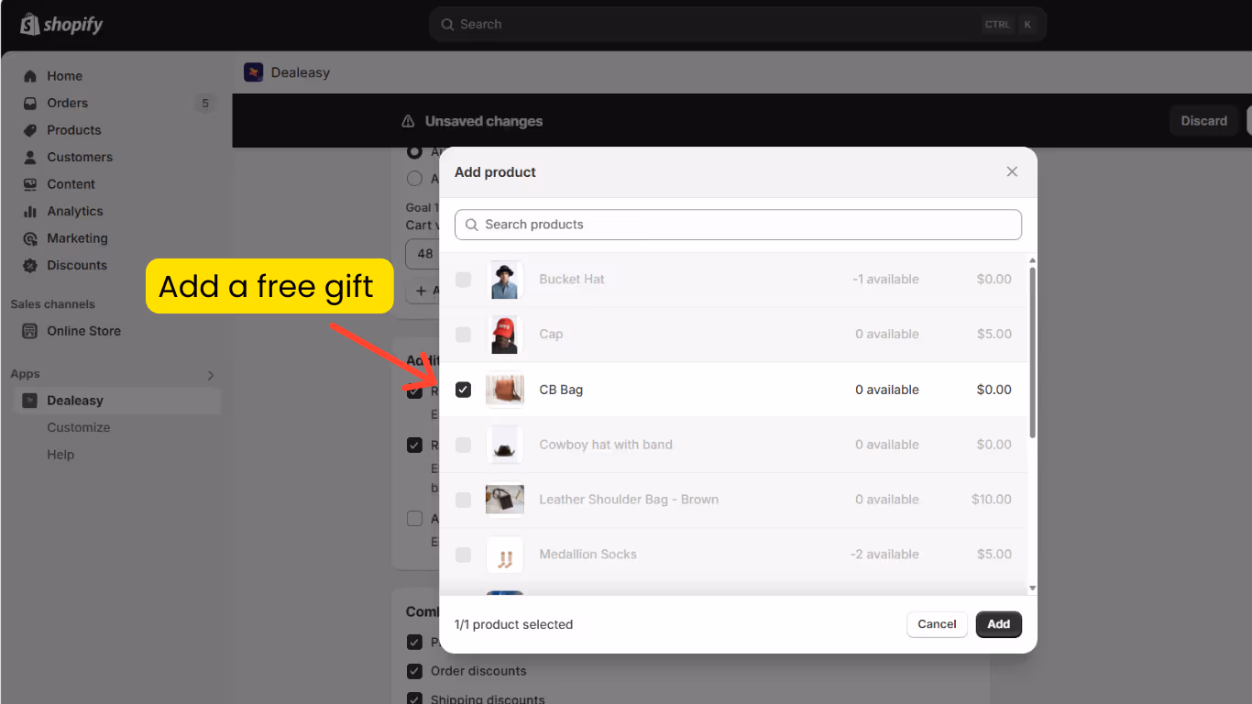This screenshot has width=1252, height=704.
Task: Click the Search products input field
Action: point(738,225)
